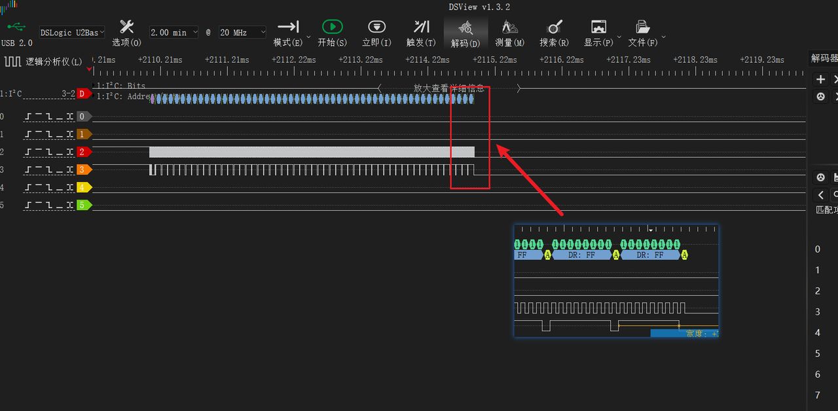The width and height of the screenshot is (838, 411).
Task: Open the DSLogic U2Basic device dropdown
Action: [71, 32]
